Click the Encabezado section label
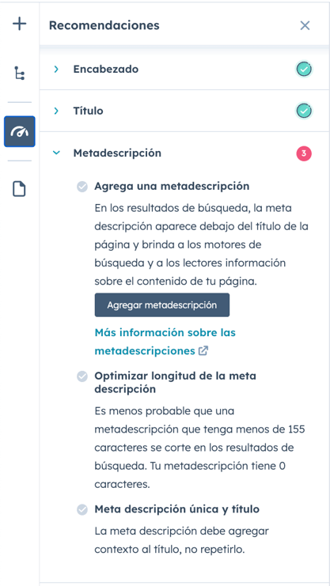Viewport: 330px width, 586px height. (x=106, y=69)
